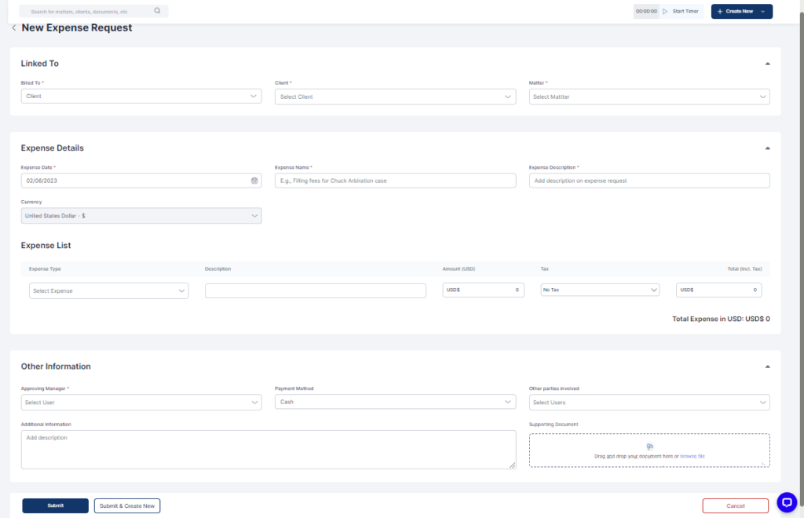Click the back arrow beside New Expense Request
Image resolution: width=804 pixels, height=518 pixels.
(x=14, y=28)
